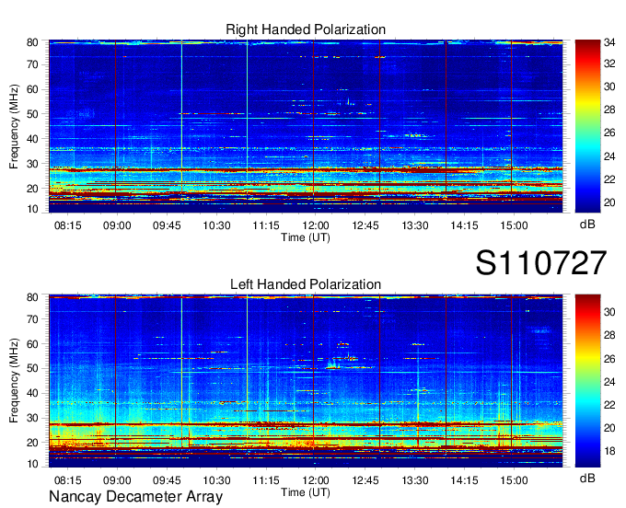Click the dB unit label beside bottom color bar

(x=587, y=479)
